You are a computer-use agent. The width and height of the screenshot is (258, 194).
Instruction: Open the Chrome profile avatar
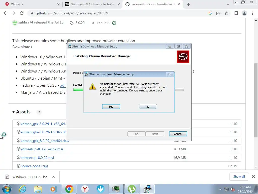244,13
